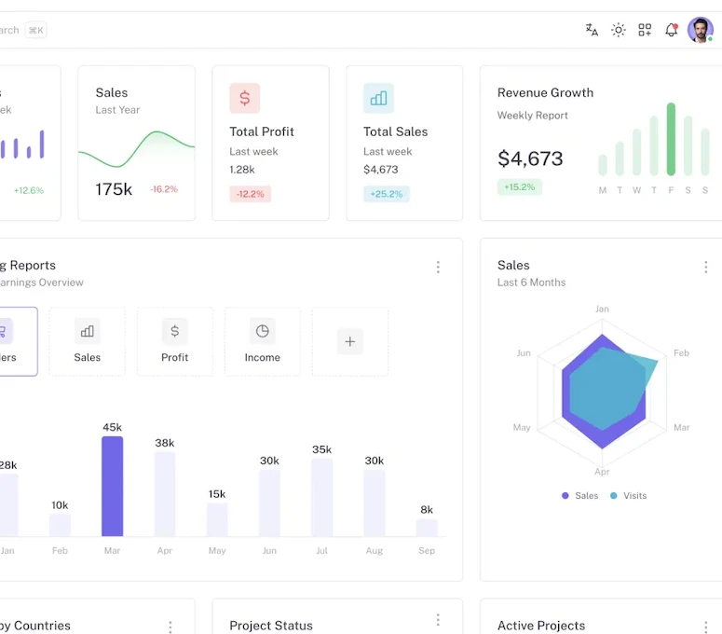Click the Total Profit dollar icon

click(x=245, y=98)
